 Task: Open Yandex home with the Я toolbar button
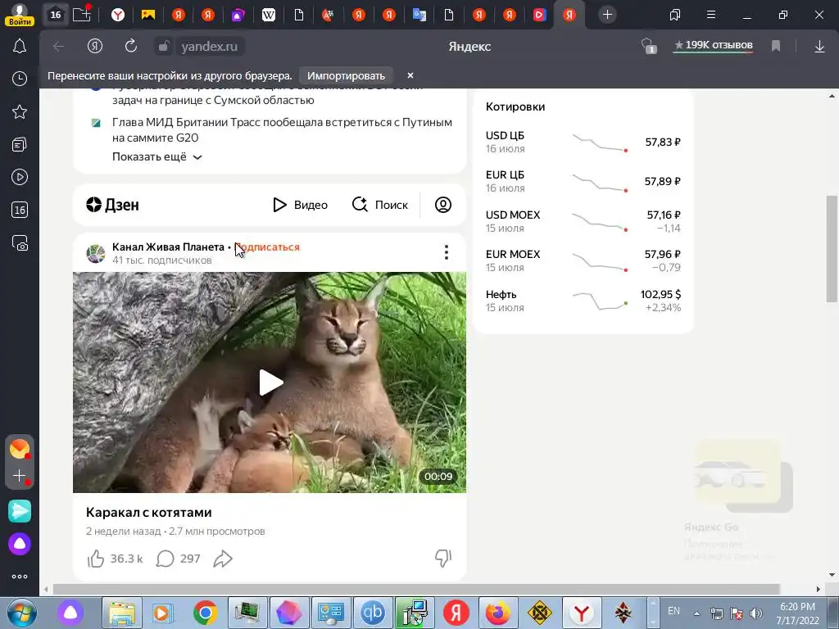click(x=95, y=47)
